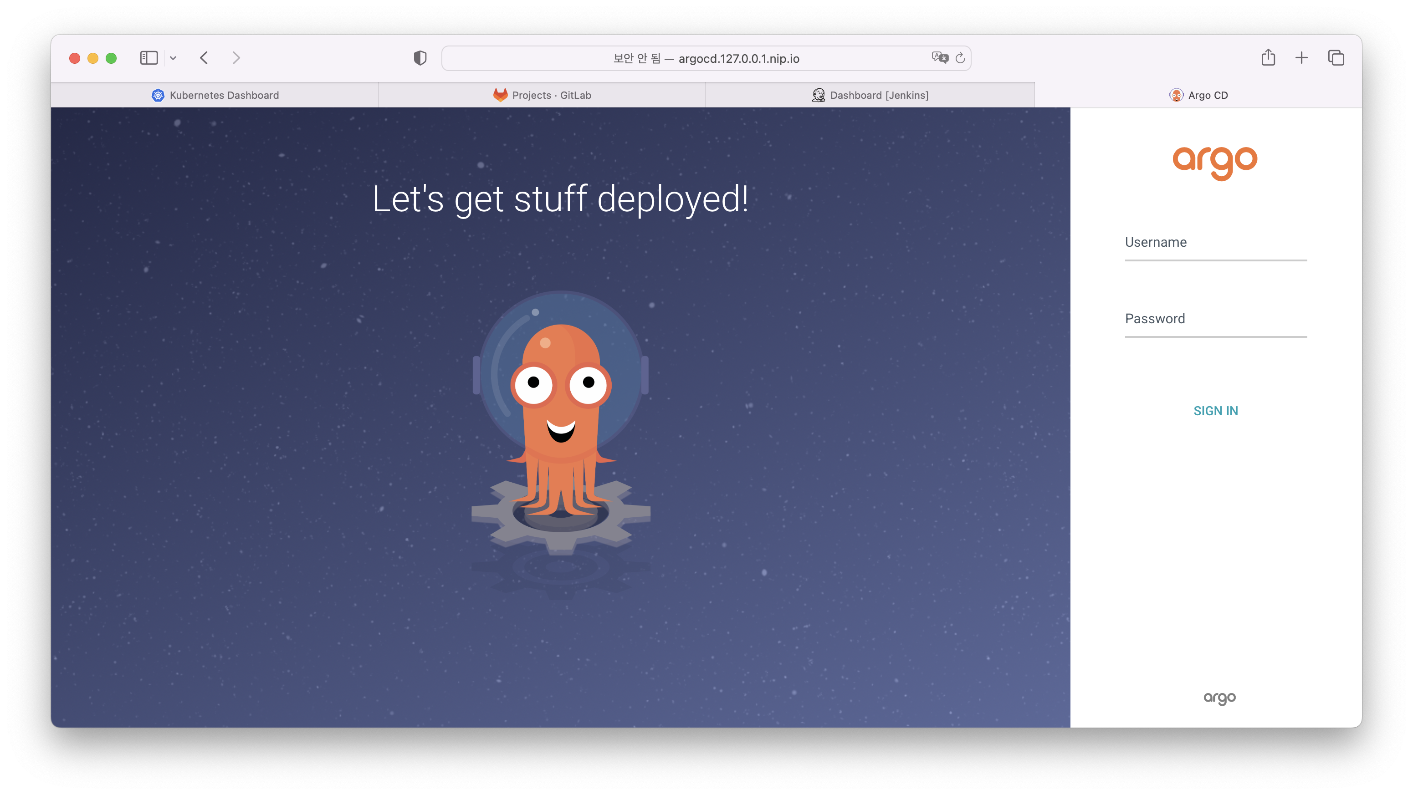
Task: Switch to the Dashboard [Jenkins] tab
Action: pyautogui.click(x=870, y=96)
